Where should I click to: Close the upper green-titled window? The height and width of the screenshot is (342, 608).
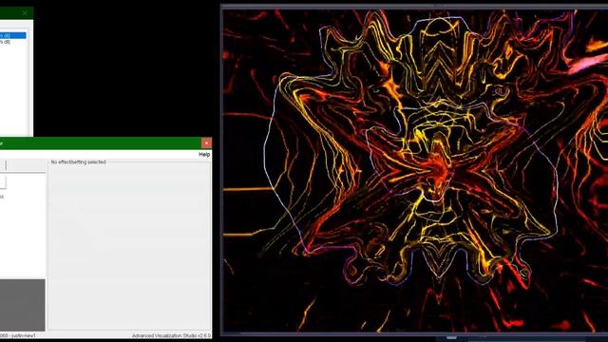(25, 13)
